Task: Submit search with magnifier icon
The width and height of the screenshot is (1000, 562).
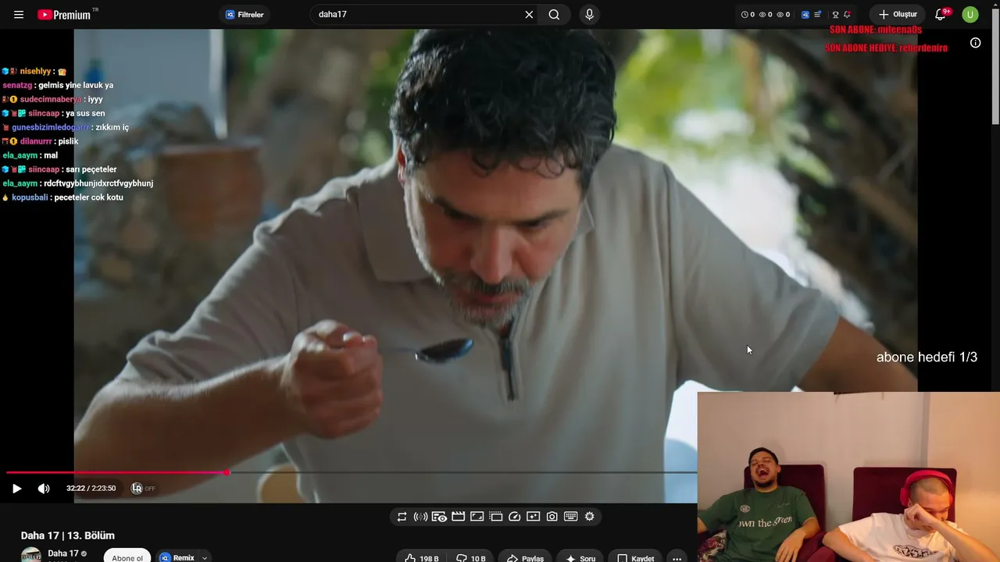Action: tap(554, 15)
